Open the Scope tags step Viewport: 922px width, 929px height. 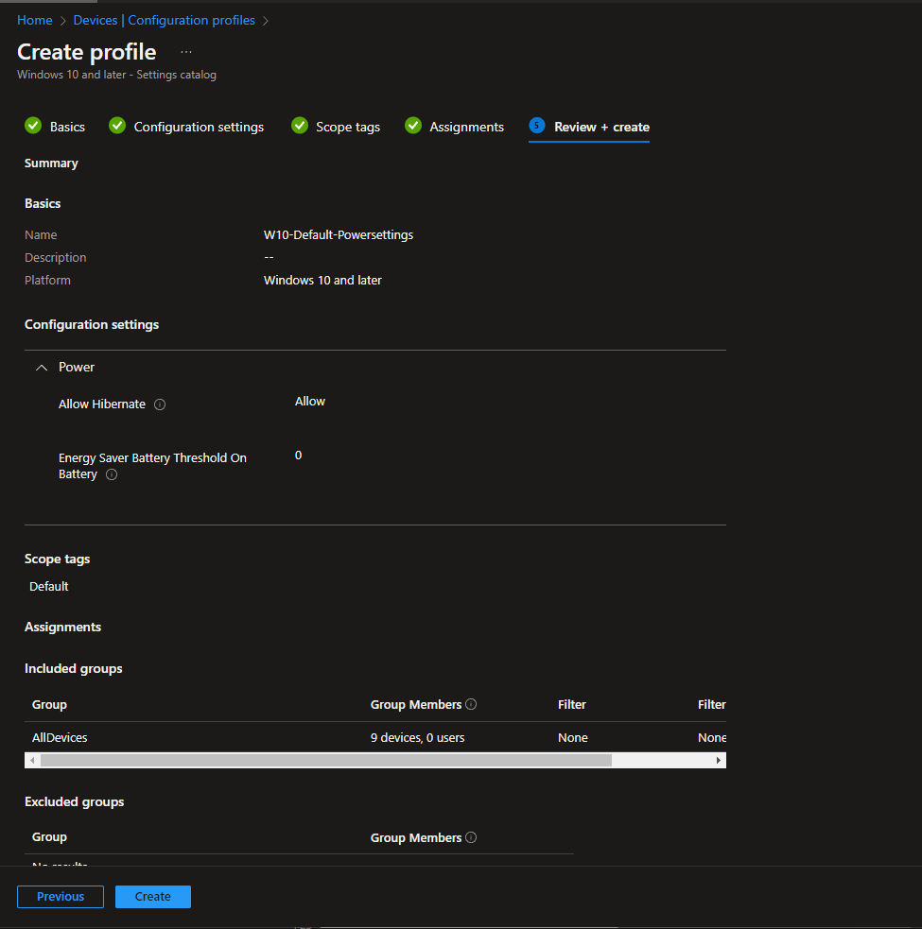[347, 127]
